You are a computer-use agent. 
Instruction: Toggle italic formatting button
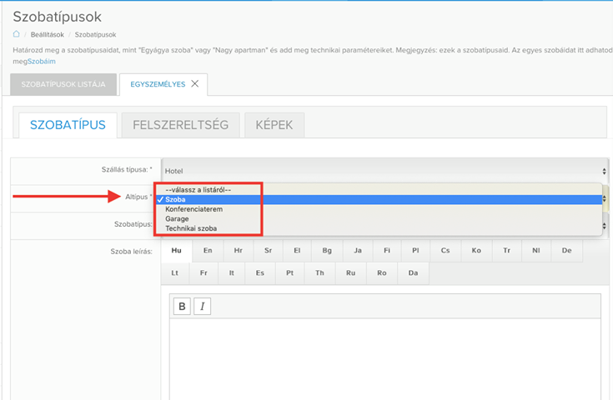coord(202,307)
